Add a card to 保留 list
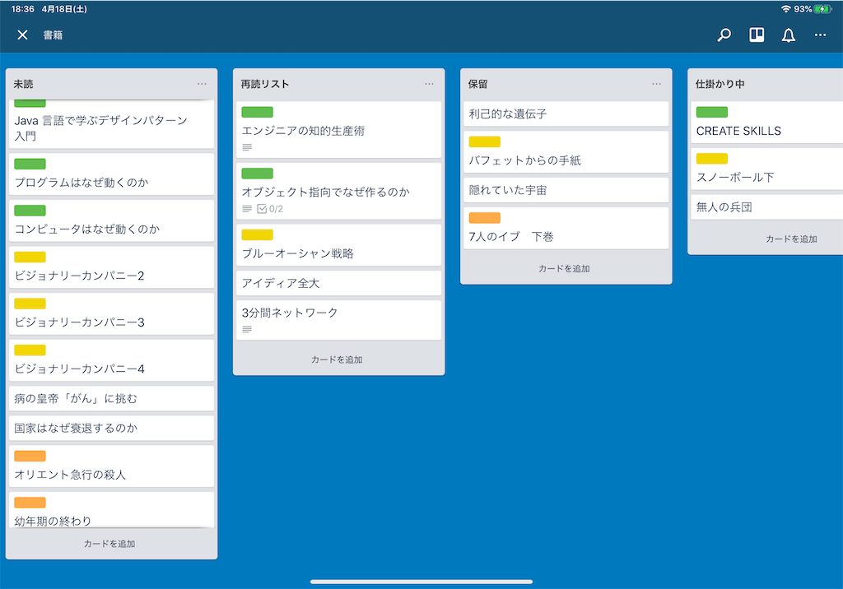Image resolution: width=843 pixels, height=589 pixels. tap(564, 269)
